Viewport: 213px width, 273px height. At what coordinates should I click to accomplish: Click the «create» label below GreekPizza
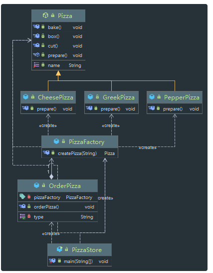pyautogui.click(x=111, y=125)
